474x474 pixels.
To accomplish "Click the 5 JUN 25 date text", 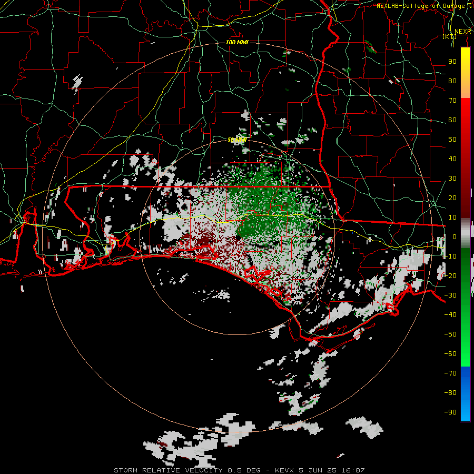I will point(318,470).
